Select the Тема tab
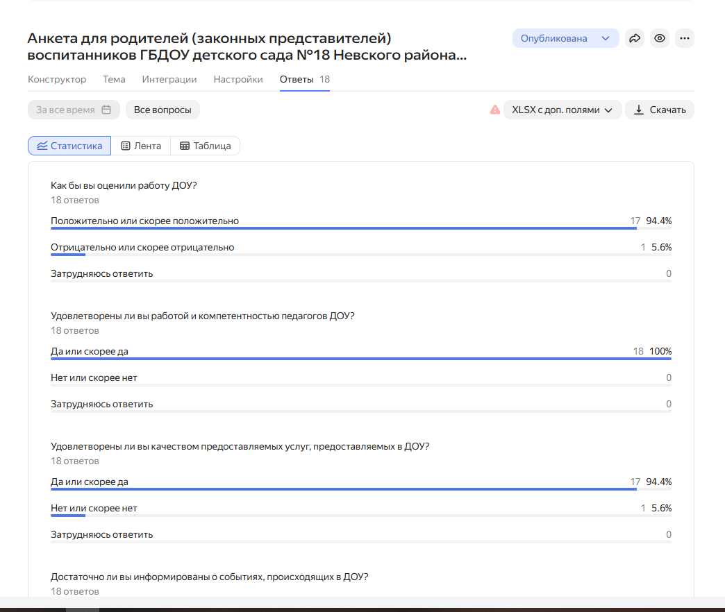This screenshot has width=725, height=612. [x=114, y=79]
